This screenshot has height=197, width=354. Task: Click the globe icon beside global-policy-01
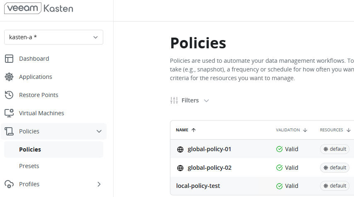[180, 149]
